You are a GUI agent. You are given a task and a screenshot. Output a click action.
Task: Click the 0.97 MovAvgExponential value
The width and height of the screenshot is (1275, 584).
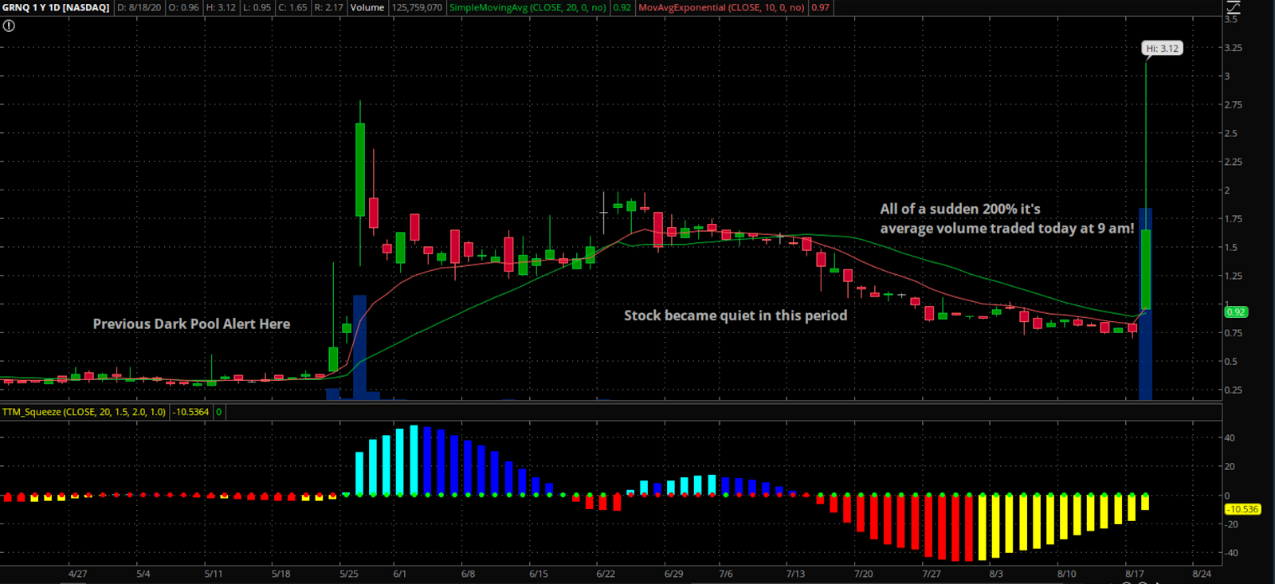(x=820, y=7)
